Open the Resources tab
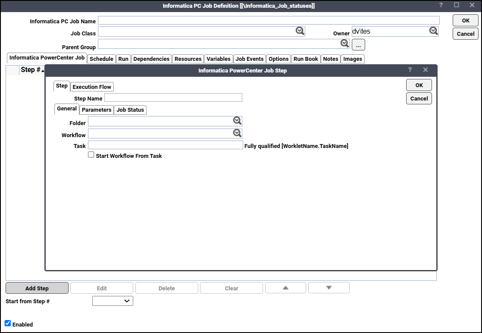Viewport: 482px width, 333px height. point(188,59)
